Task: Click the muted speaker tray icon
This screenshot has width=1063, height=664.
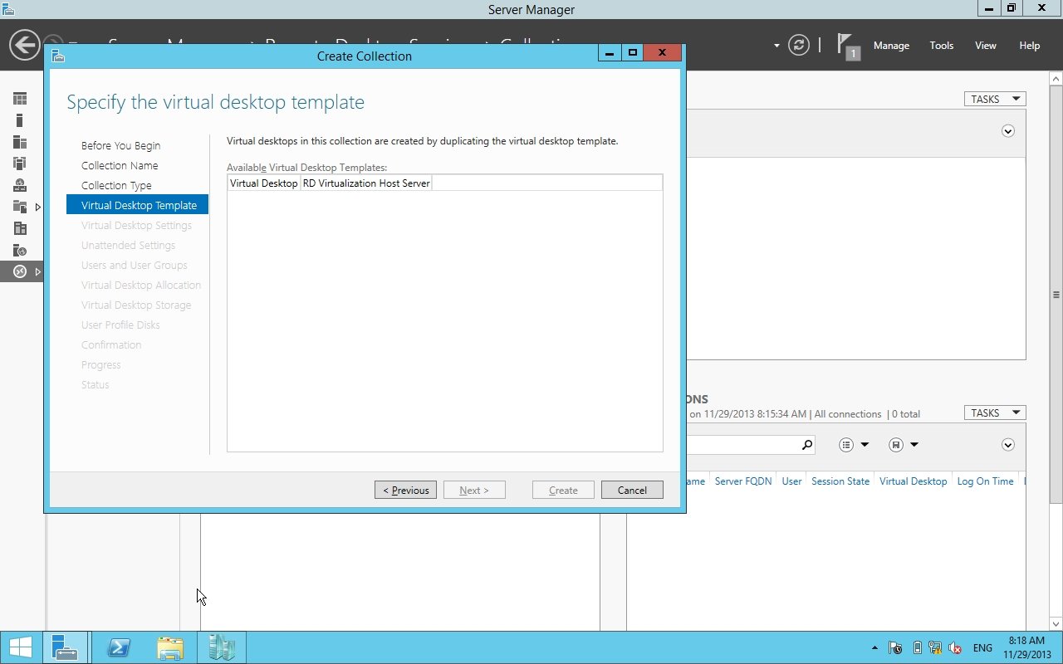Action: pyautogui.click(x=955, y=648)
